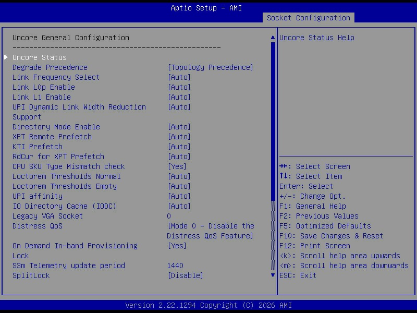This screenshot has height=313, width=417.
Task: Click the Enter: Select hint
Action: click(306, 186)
